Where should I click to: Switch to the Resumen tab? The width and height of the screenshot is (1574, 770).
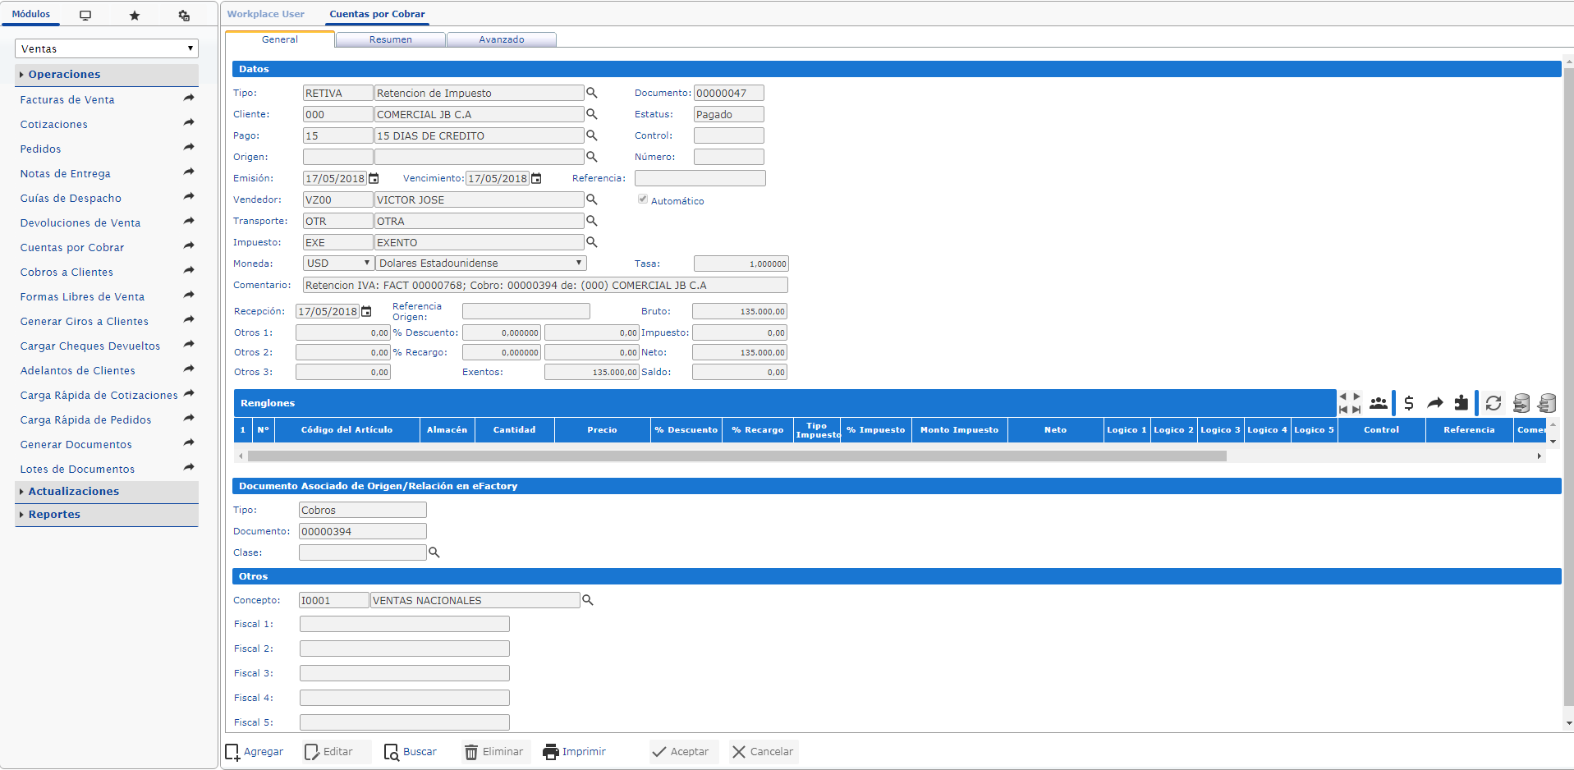pos(391,39)
